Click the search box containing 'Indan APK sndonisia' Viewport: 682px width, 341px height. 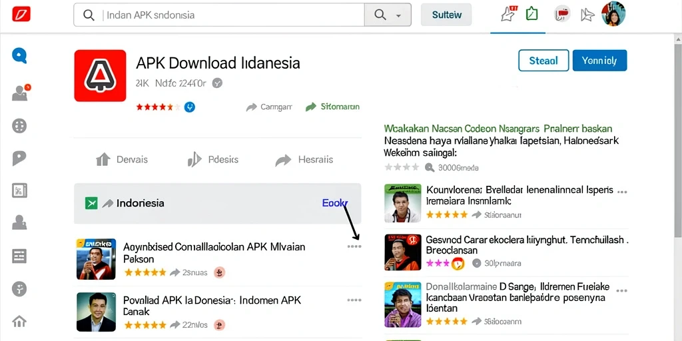point(218,15)
